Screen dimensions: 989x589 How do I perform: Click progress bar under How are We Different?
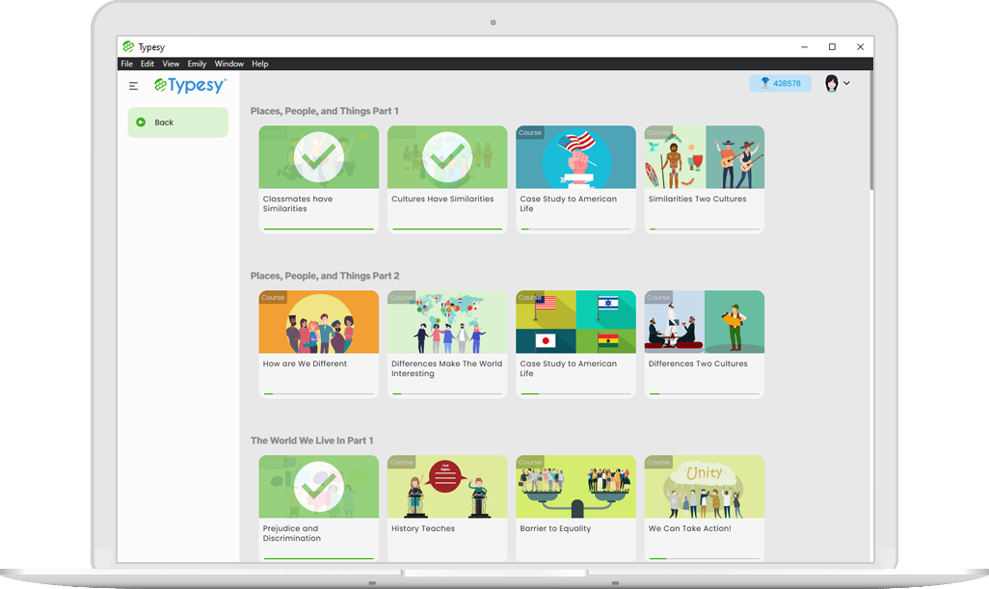(319, 394)
